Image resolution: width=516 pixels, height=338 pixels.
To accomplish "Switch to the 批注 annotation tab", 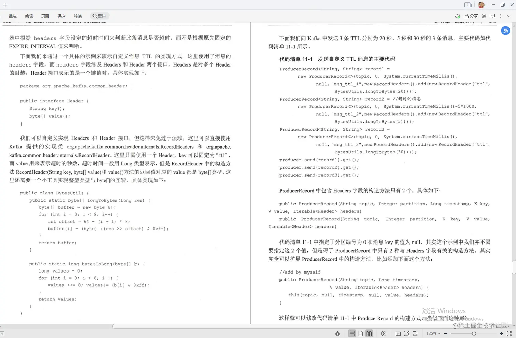I will pyautogui.click(x=13, y=16).
